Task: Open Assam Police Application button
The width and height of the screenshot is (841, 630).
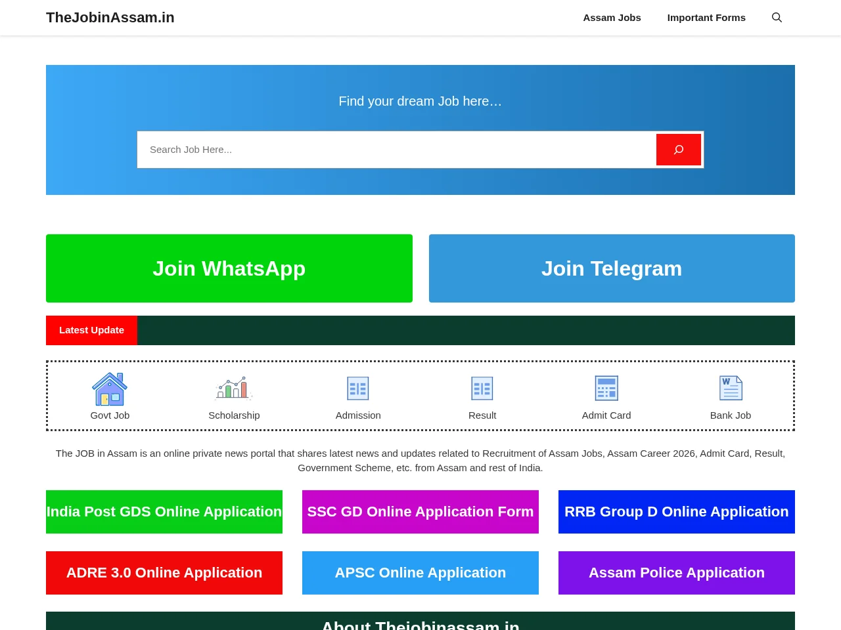Action: (x=677, y=573)
